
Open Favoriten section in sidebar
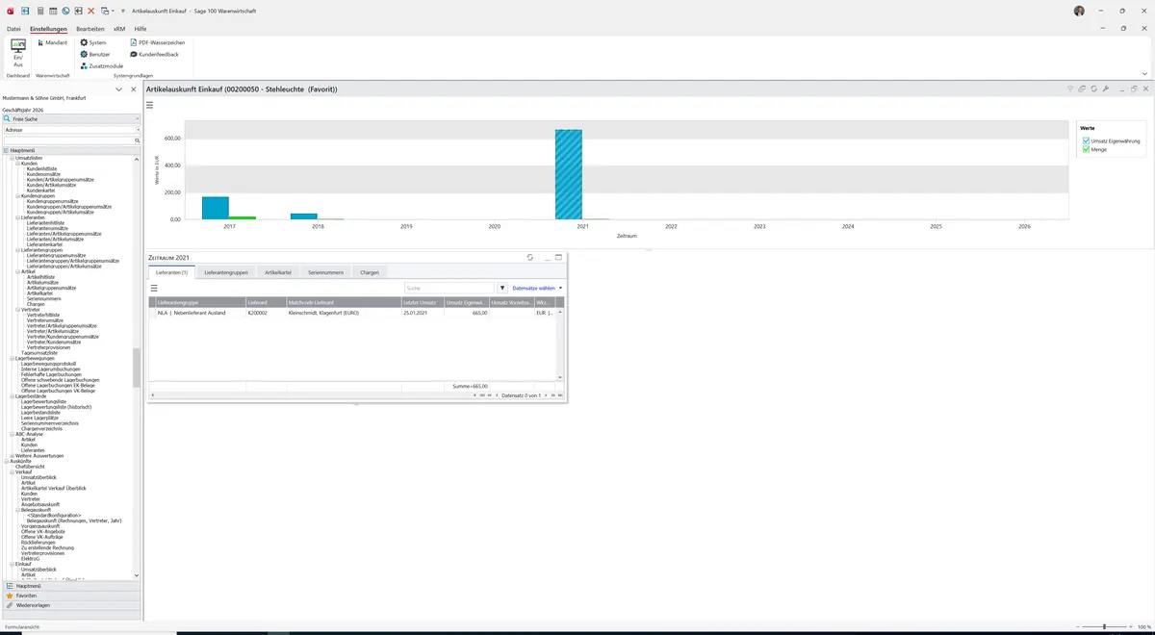(71, 596)
